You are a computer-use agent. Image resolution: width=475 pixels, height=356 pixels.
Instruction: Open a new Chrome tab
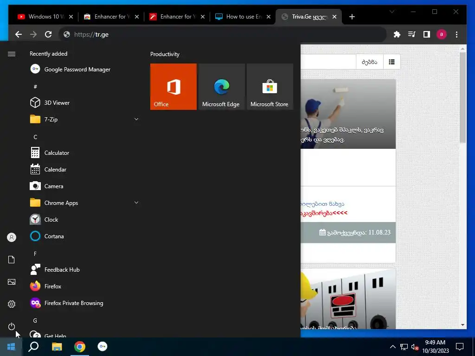(x=352, y=17)
